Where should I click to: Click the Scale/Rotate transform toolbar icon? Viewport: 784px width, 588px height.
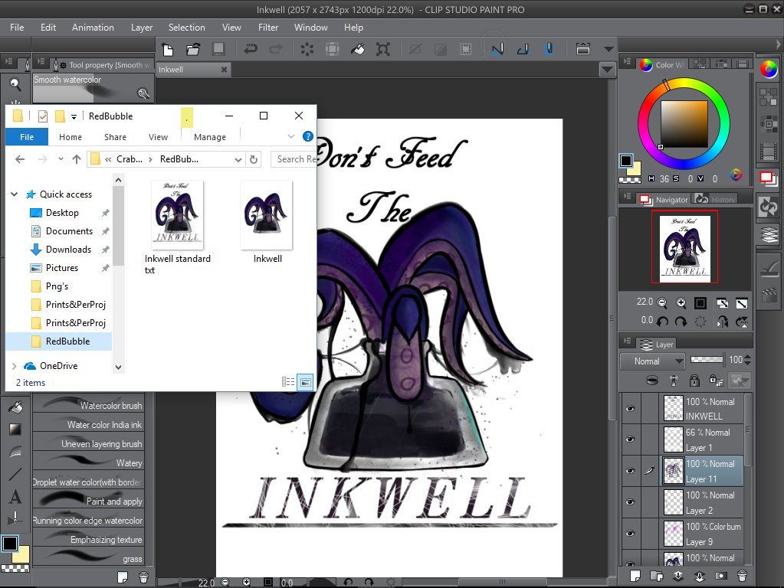pos(382,49)
